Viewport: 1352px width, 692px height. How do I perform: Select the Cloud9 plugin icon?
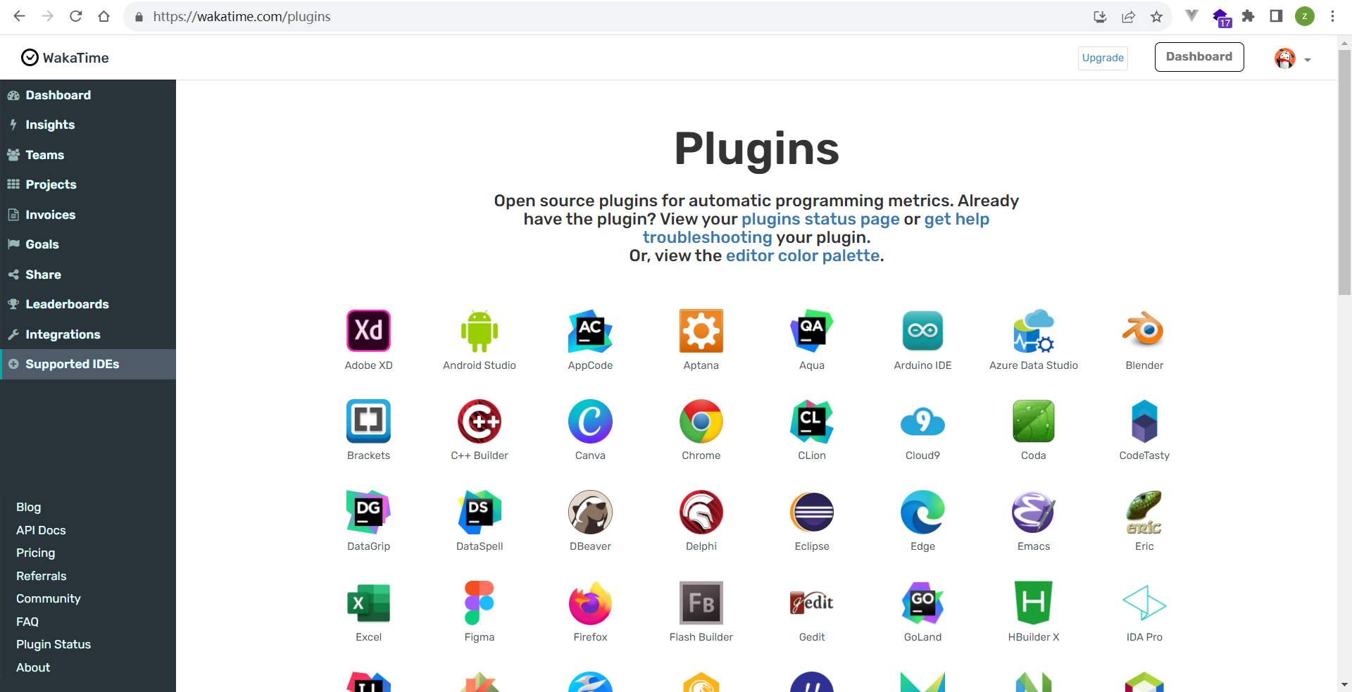tap(922, 421)
